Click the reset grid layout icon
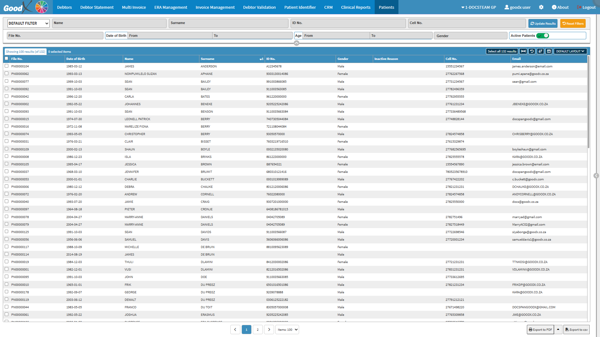 [532, 51]
